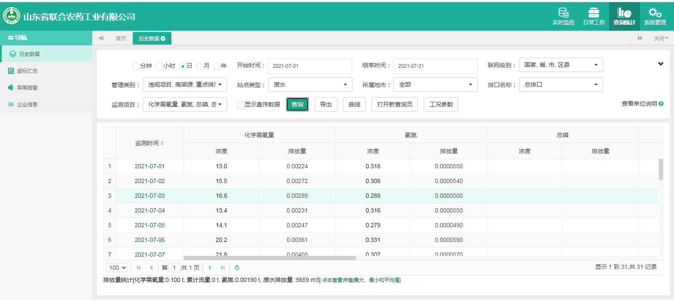Open the 点击查看详情 details link

(361, 280)
